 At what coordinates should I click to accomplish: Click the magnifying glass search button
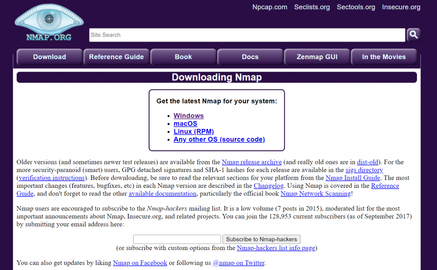click(414, 35)
